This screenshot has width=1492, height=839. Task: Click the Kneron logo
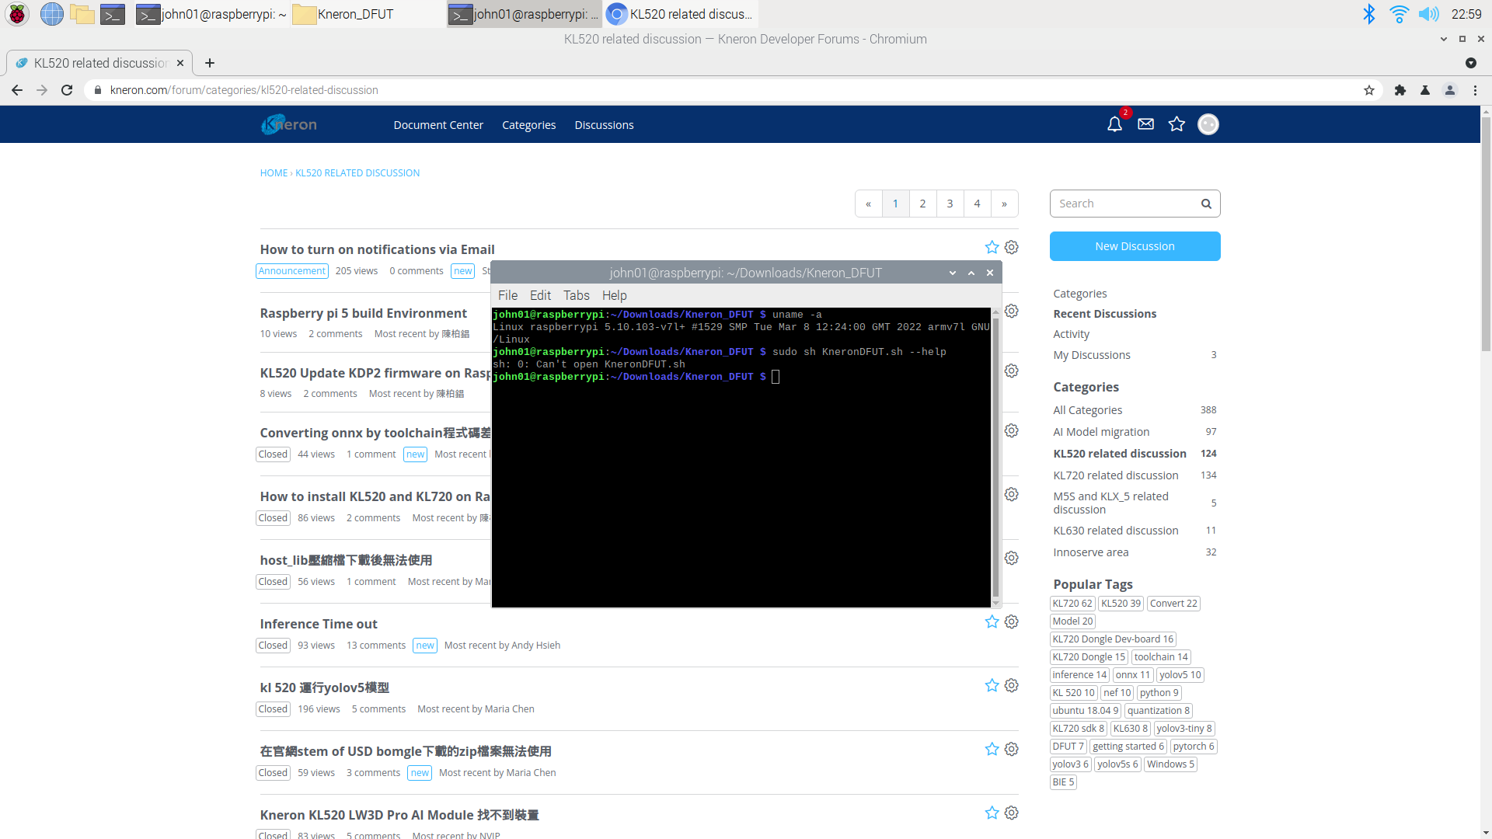coord(289,124)
